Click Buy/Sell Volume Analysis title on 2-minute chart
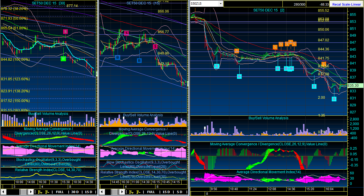Image resolution: width=364 pixels, height=196 pixels. pyautogui.click(x=268, y=118)
